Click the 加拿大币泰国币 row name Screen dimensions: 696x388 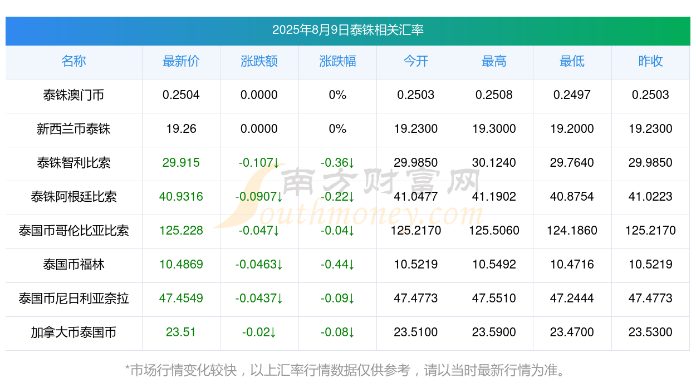tap(73, 332)
